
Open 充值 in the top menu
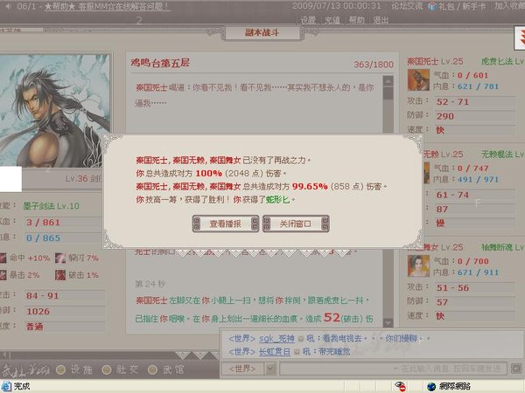(x=332, y=20)
